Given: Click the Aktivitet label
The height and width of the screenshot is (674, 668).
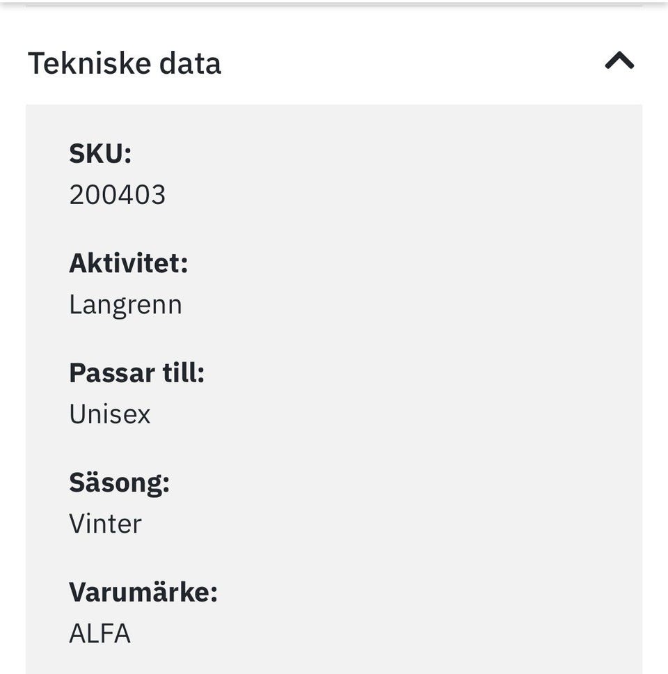Looking at the screenshot, I should click(x=128, y=263).
